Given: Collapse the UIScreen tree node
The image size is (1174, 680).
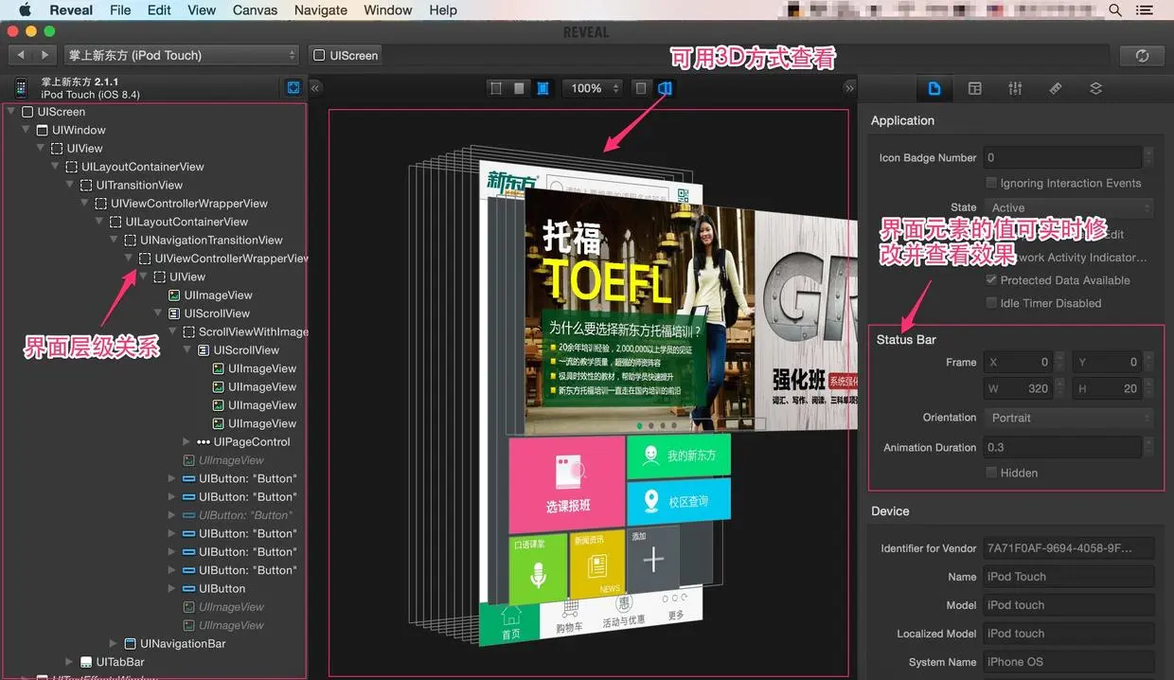Looking at the screenshot, I should click(11, 112).
